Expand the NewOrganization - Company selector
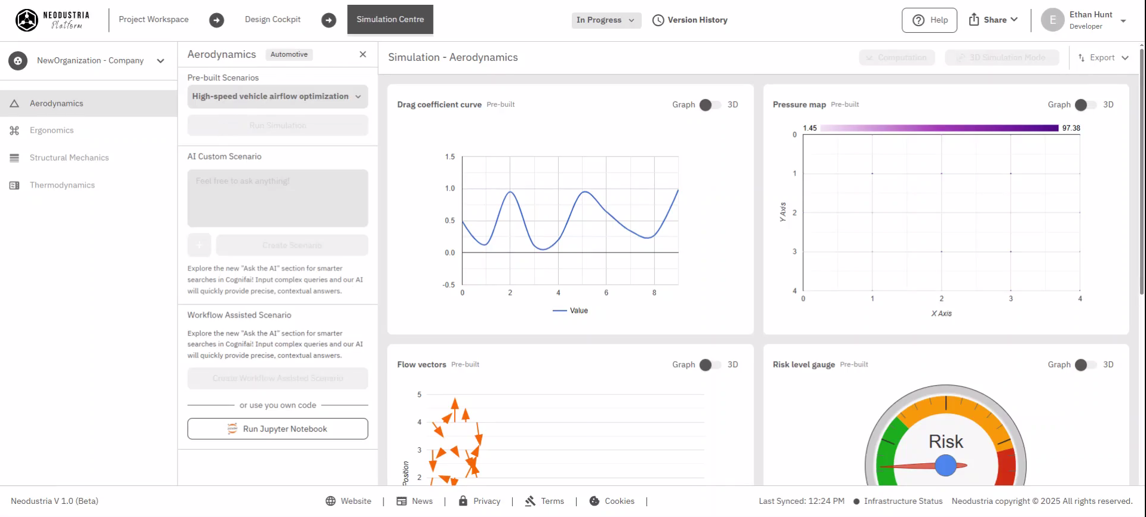The image size is (1146, 517). pos(160,61)
